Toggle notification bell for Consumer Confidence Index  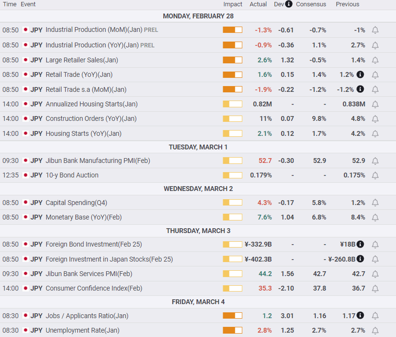pyautogui.click(x=375, y=289)
